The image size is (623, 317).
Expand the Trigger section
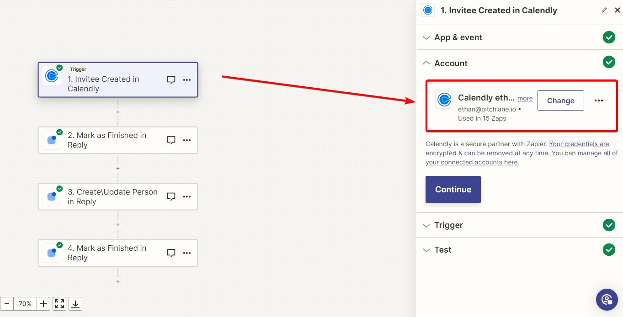tap(519, 225)
